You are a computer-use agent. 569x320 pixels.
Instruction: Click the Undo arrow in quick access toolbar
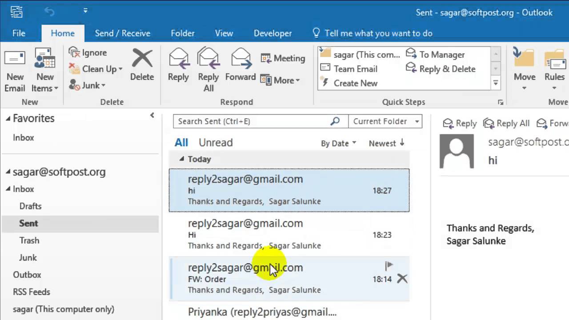point(49,12)
